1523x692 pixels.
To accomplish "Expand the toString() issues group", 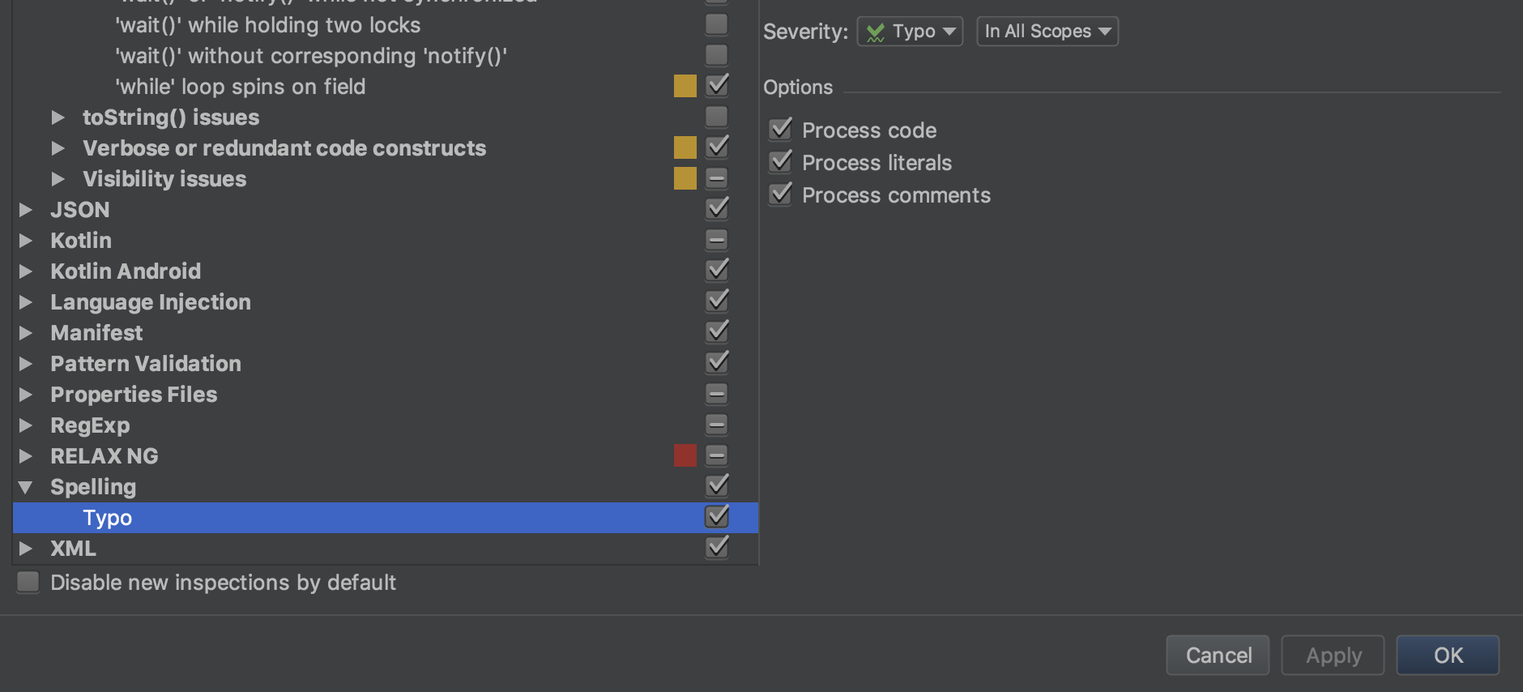I will [58, 117].
